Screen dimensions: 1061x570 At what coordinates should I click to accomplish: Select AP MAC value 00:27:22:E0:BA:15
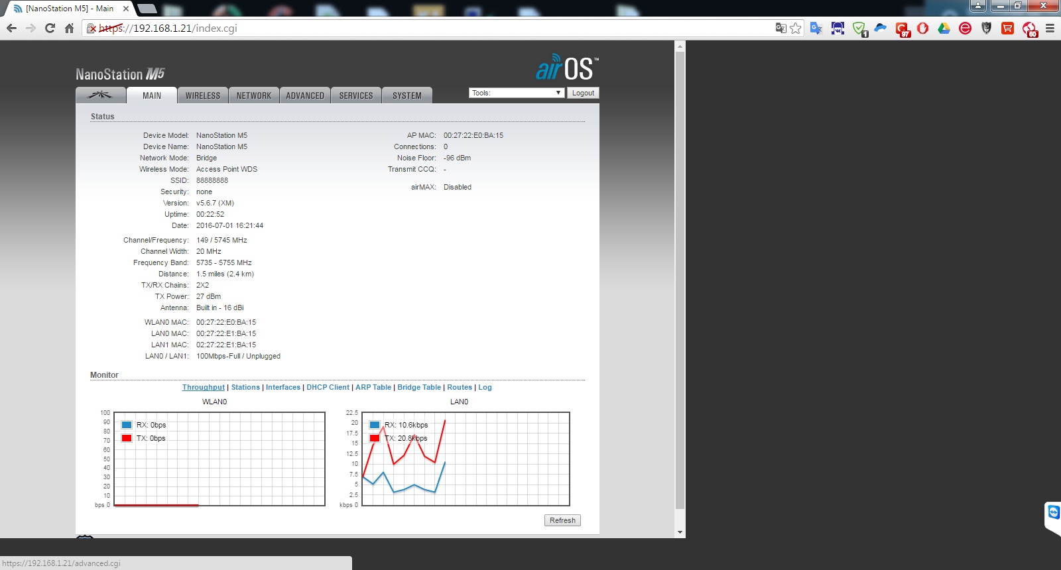(473, 135)
